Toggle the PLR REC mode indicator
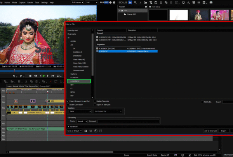 pyautogui.click(x=104, y=2)
